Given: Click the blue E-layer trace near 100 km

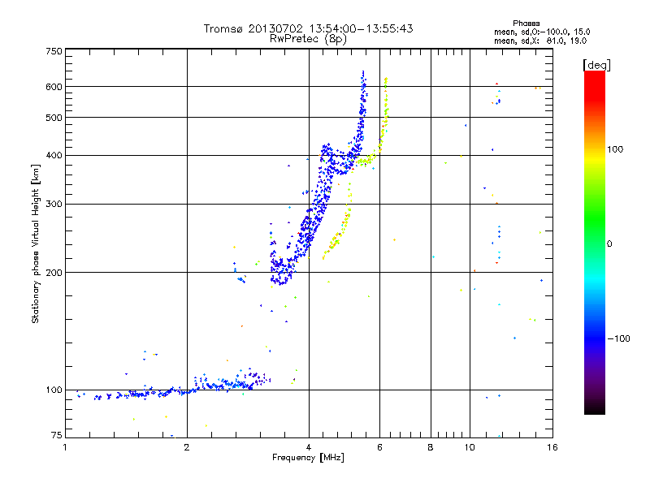Looking at the screenshot, I should 174,390.
